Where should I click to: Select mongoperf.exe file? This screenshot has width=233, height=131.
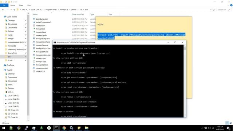click(42, 52)
